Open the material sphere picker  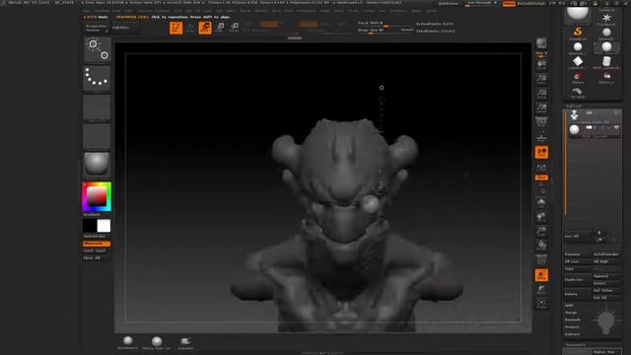pyautogui.click(x=97, y=165)
